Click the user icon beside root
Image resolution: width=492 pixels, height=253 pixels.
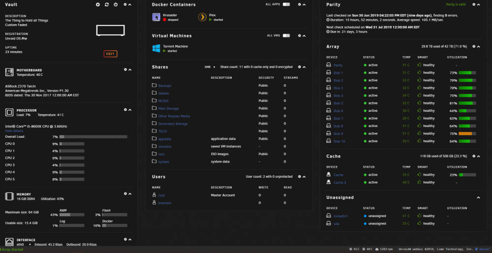(x=154, y=195)
